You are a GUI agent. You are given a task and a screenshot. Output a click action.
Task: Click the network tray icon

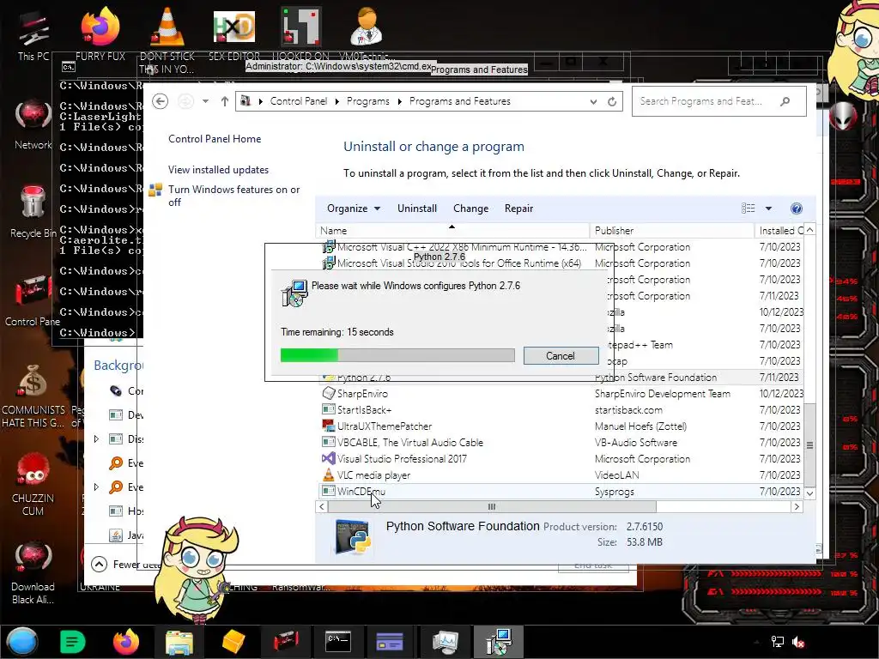tap(778, 642)
